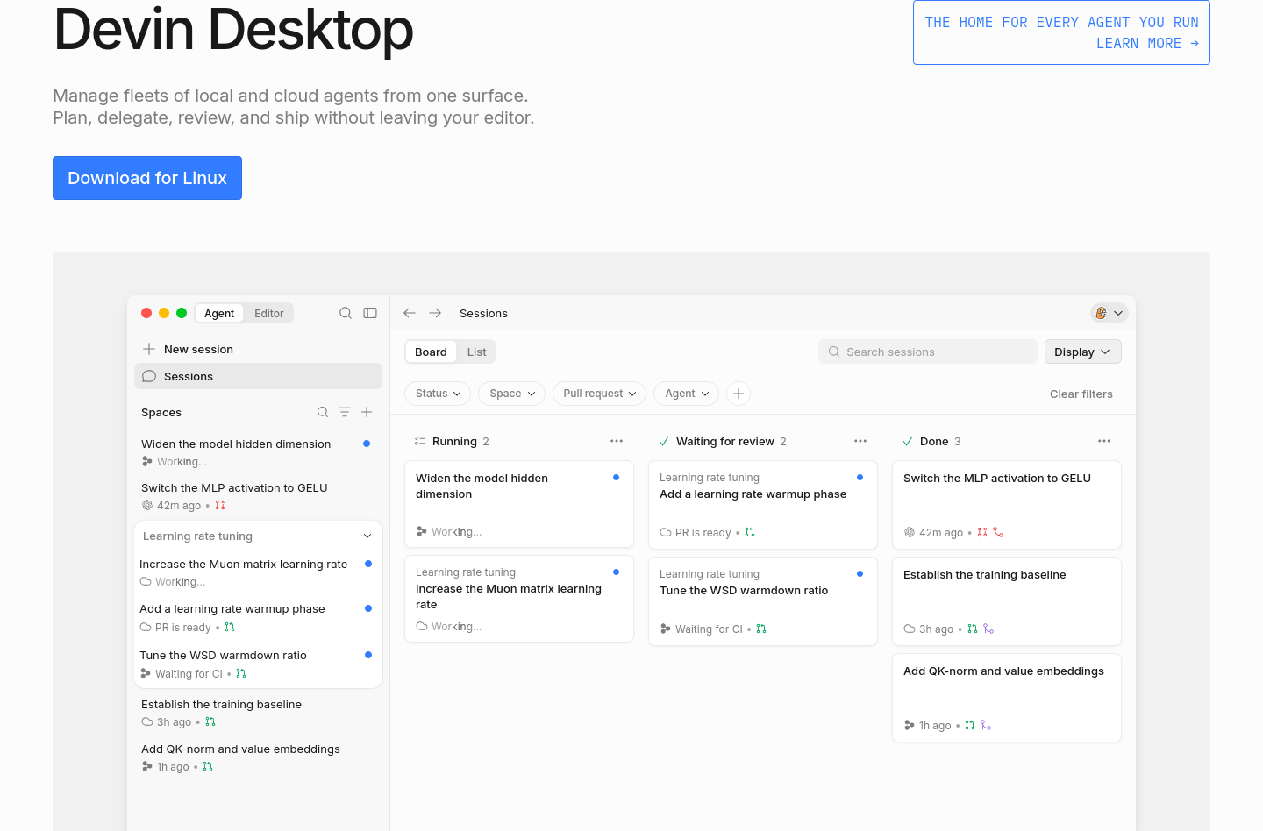The height and width of the screenshot is (831, 1263).
Task: Open the Done column's three-dot menu
Action: point(1104,441)
